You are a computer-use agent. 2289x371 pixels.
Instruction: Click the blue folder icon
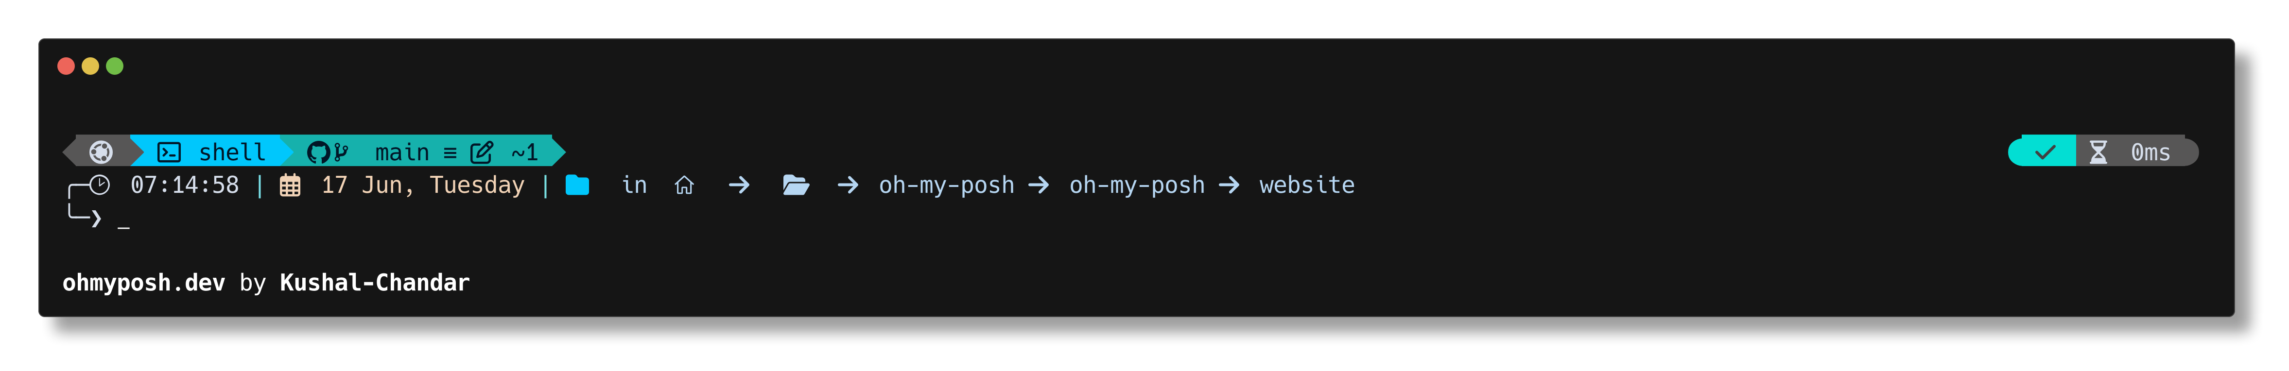(x=577, y=185)
